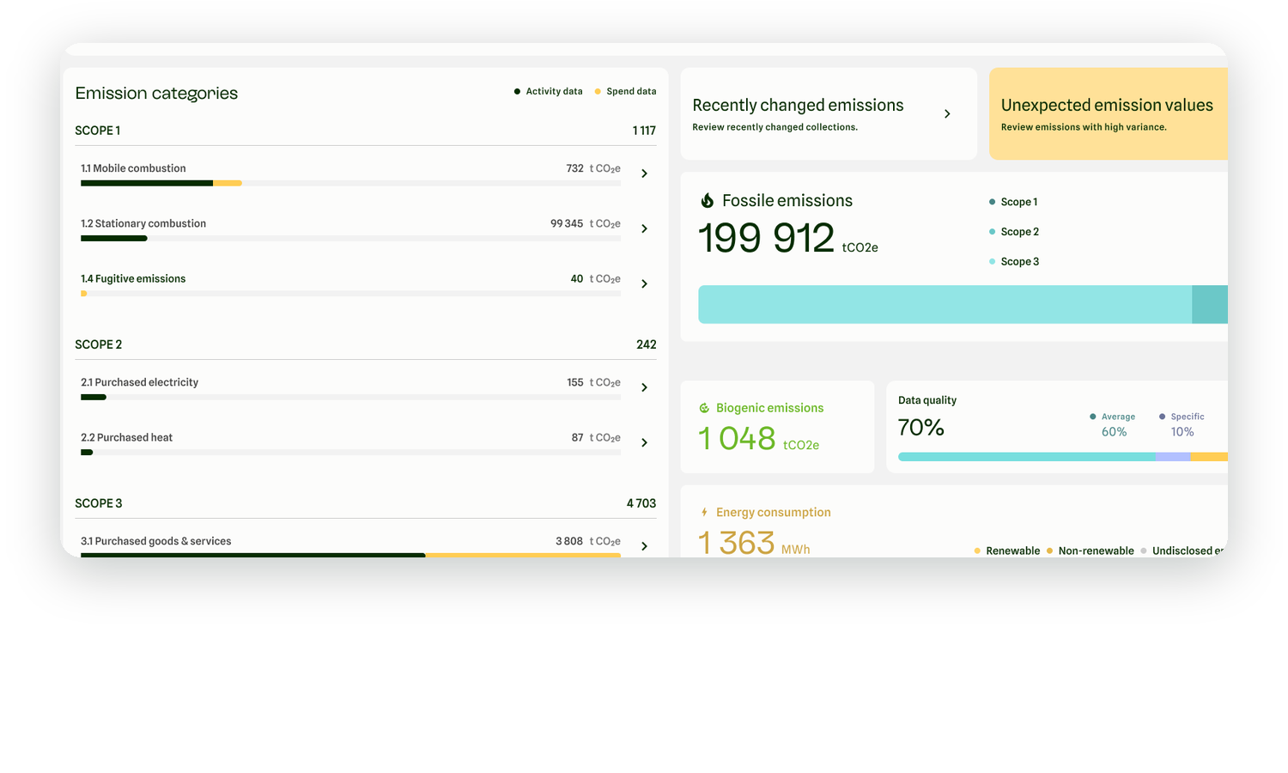Open the 2.2 Purchased heat chevron
This screenshot has height=773, width=1288.
645,442
